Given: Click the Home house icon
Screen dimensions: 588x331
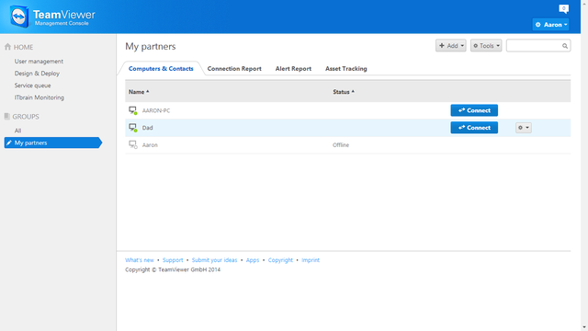Looking at the screenshot, I should pyautogui.click(x=7, y=47).
